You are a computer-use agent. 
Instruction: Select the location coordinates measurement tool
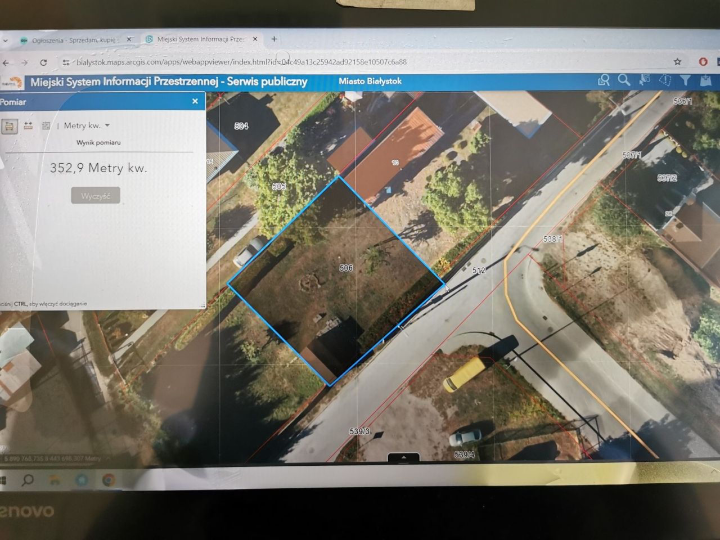pyautogui.click(x=46, y=126)
